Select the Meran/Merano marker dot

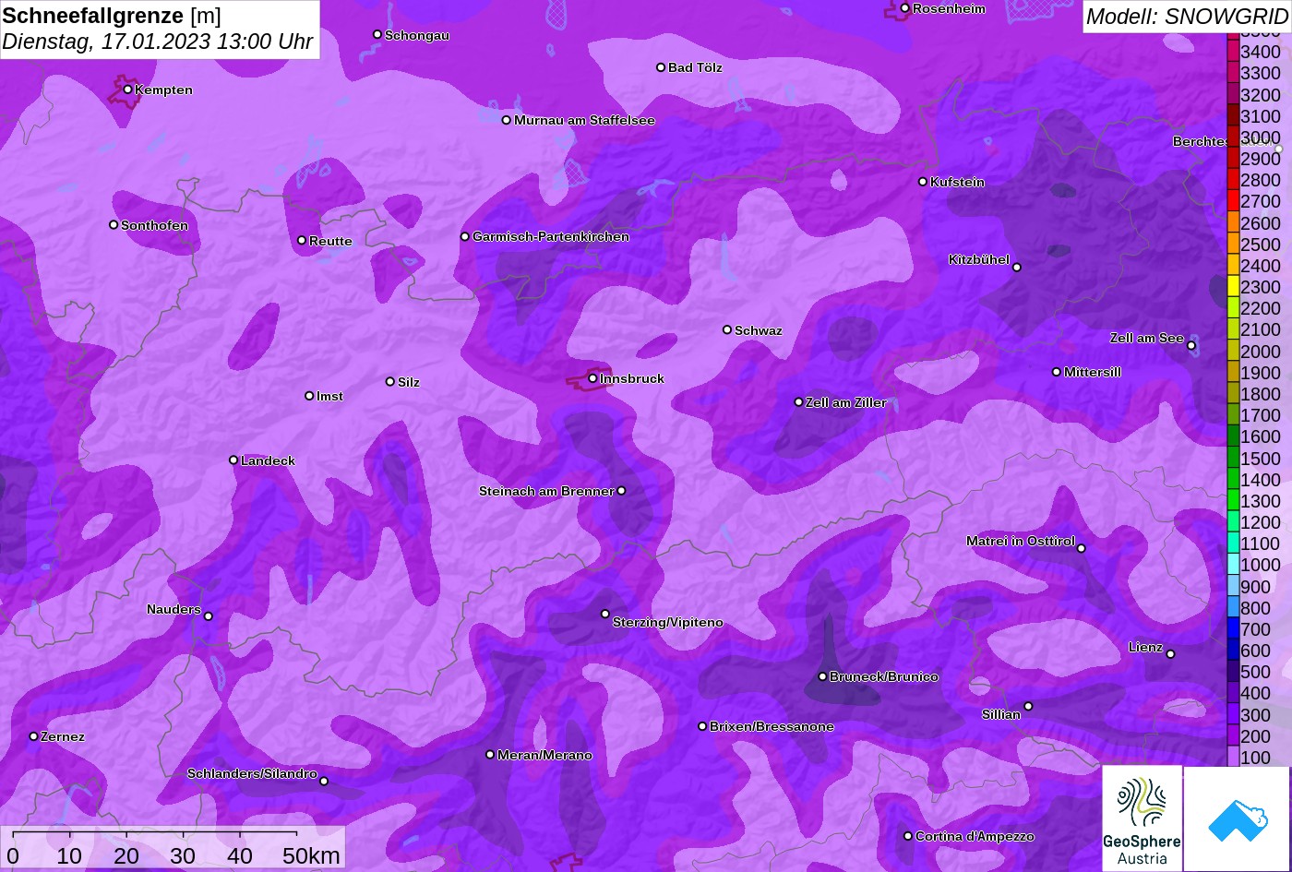click(x=490, y=755)
